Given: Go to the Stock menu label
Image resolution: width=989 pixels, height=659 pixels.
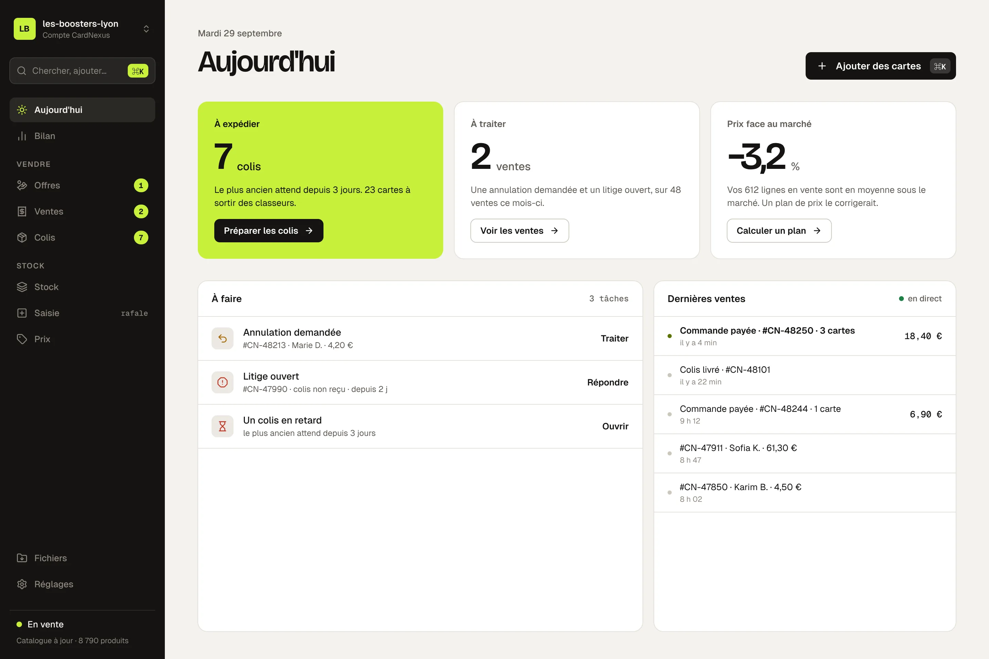Looking at the screenshot, I should click(46, 287).
